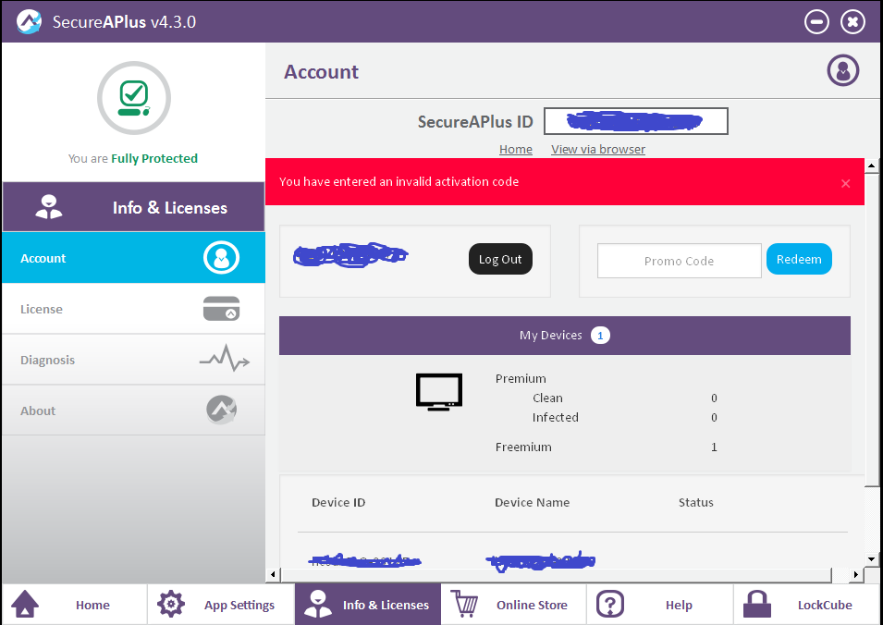The width and height of the screenshot is (883, 625).
Task: Click the App Settings gear icon
Action: [x=171, y=604]
